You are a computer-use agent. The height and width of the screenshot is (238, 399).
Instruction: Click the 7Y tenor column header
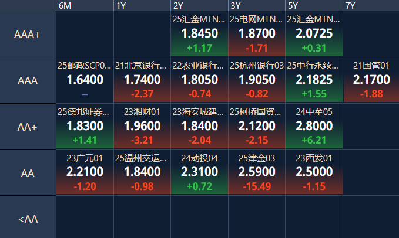[x=350, y=6]
